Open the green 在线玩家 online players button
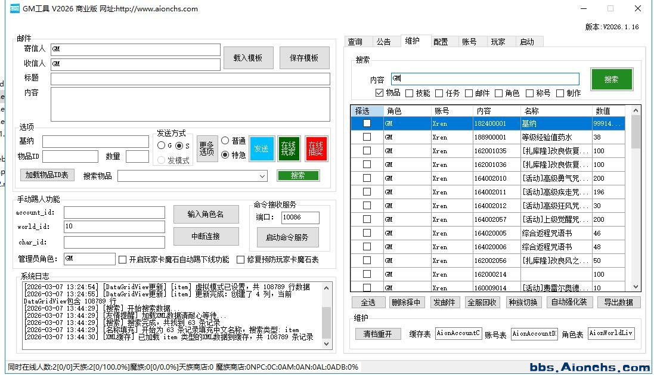The height and width of the screenshot is (375, 654). 289,148
